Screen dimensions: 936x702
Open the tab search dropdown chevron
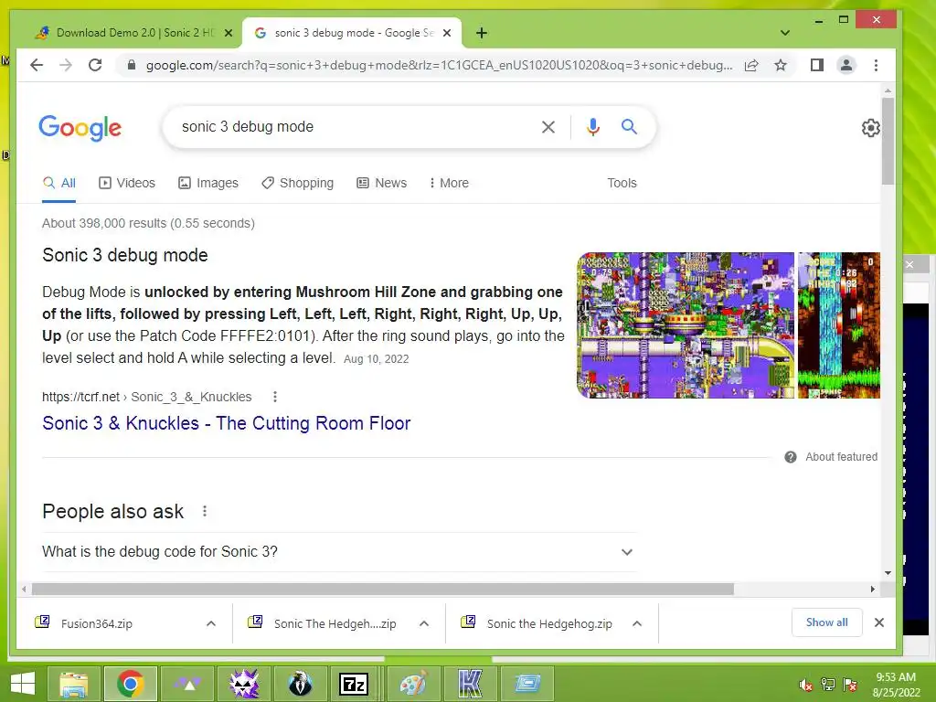pyautogui.click(x=785, y=33)
